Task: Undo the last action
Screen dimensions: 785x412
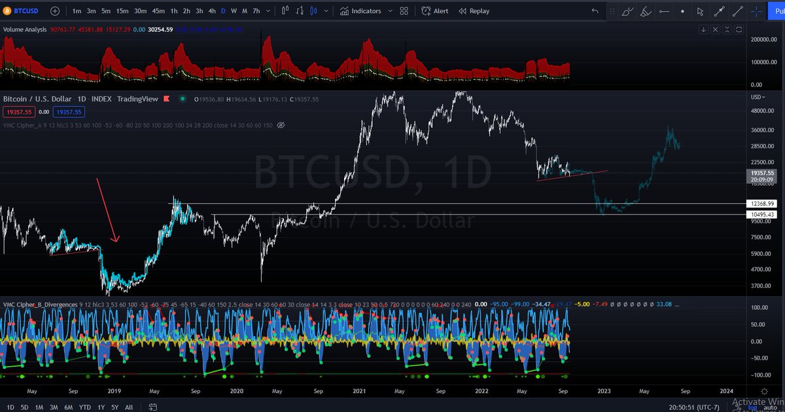Action: point(595,11)
